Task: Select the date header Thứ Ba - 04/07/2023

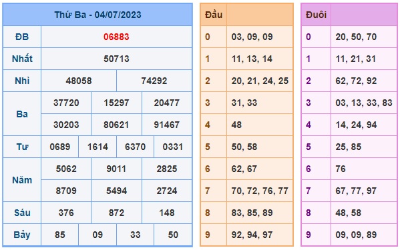Action: coord(97,15)
